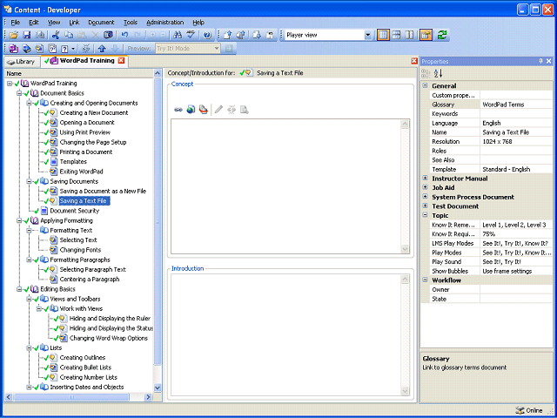Click the Check In document icon
The width and height of the screenshot is (557, 418).
pyautogui.click(x=228, y=35)
